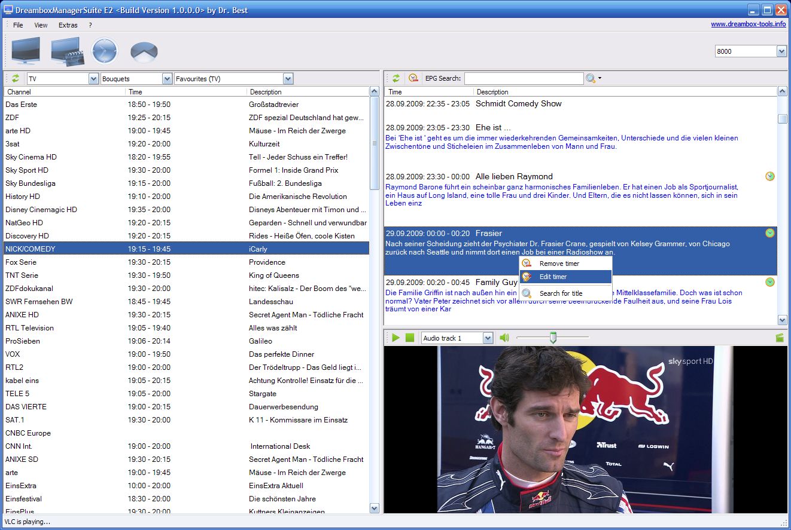
Task: Refresh the EPG list with green arrows
Action: coord(396,78)
